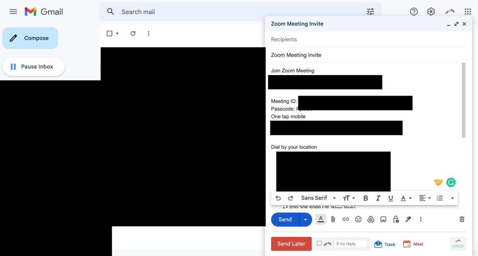Click the "Join Zoom Meeting" body text
Image resolution: width=478 pixels, height=256 pixels.
pos(293,71)
